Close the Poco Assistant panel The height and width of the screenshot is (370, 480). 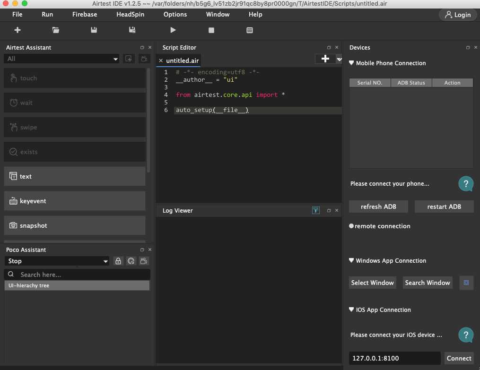click(150, 250)
